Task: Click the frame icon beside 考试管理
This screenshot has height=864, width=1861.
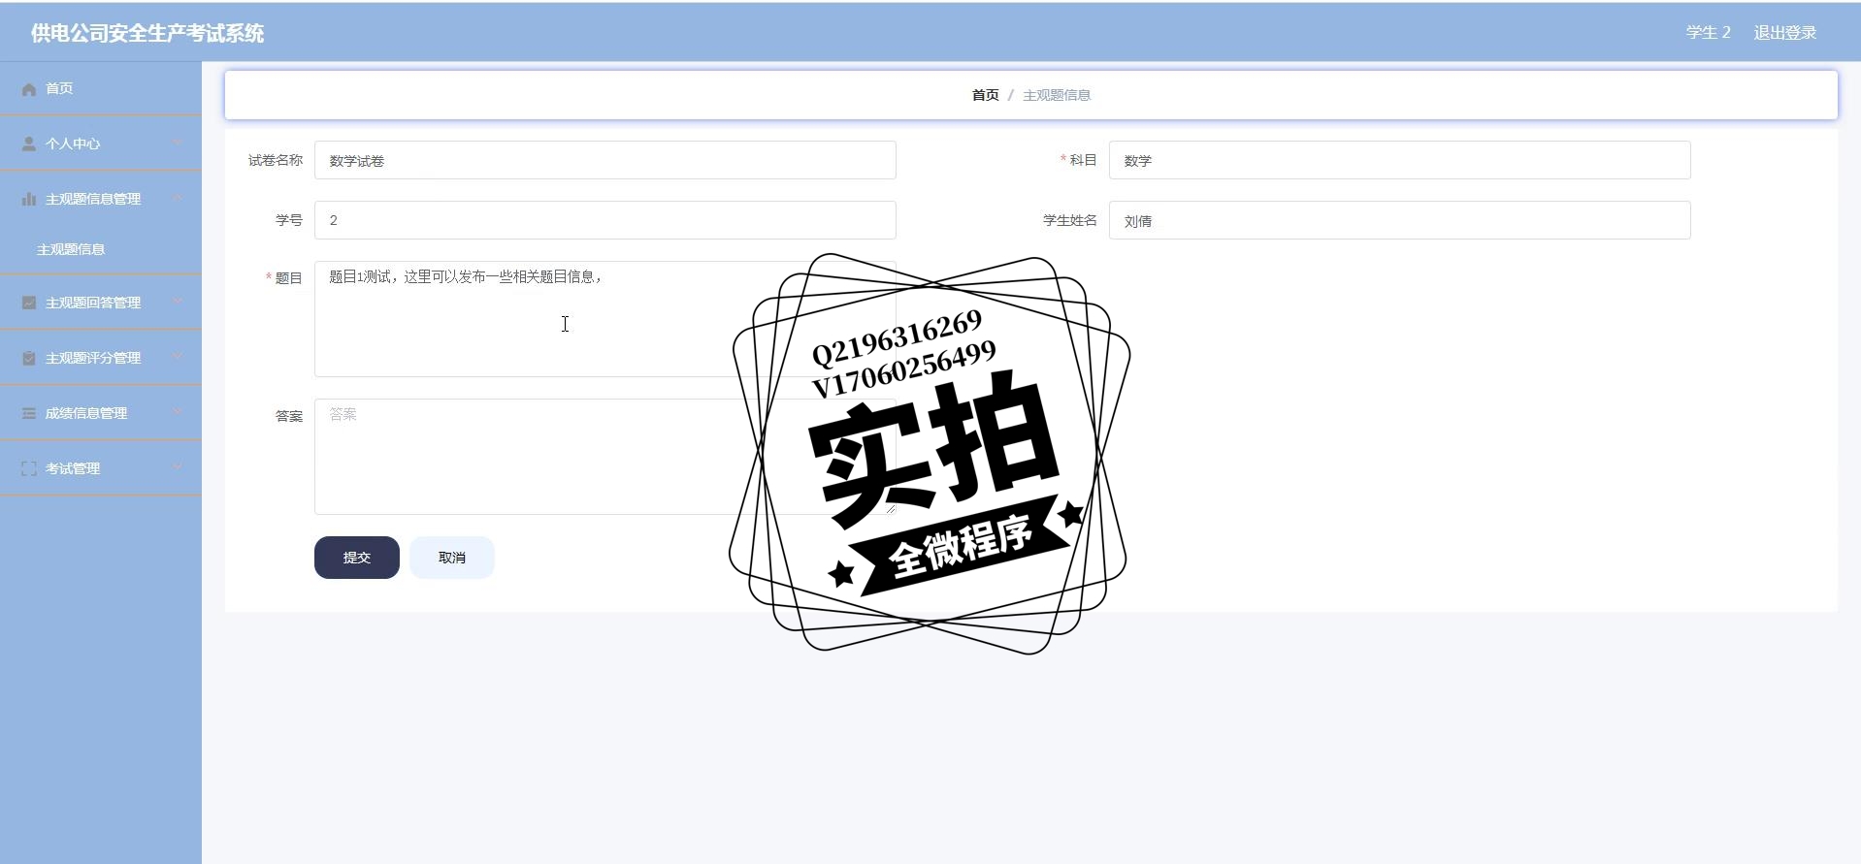Action: 29,468
